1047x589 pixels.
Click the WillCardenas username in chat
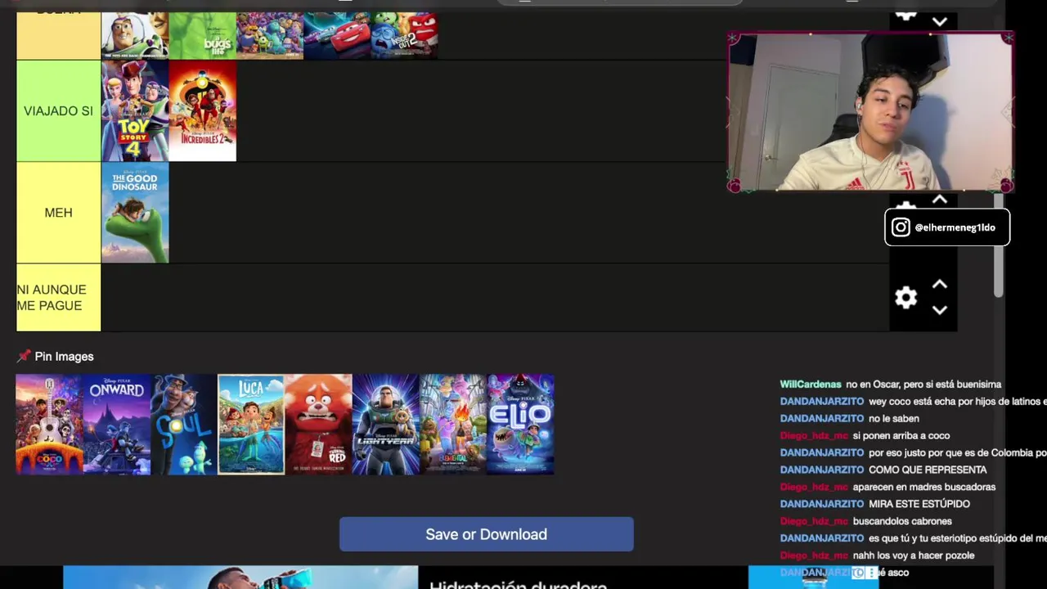pyautogui.click(x=810, y=384)
